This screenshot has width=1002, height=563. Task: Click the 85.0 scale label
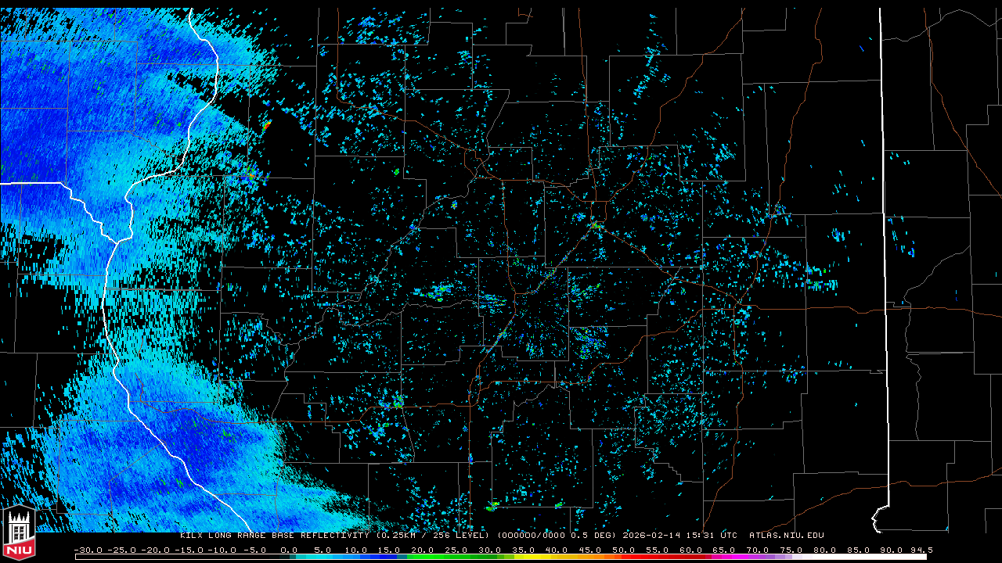tap(860, 550)
